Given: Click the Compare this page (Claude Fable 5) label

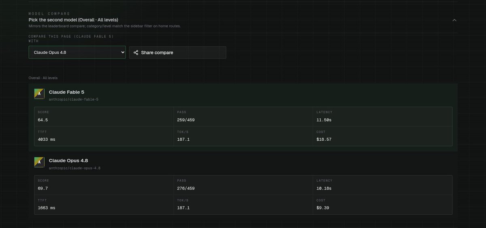Looking at the screenshot, I should pyautogui.click(x=71, y=38).
